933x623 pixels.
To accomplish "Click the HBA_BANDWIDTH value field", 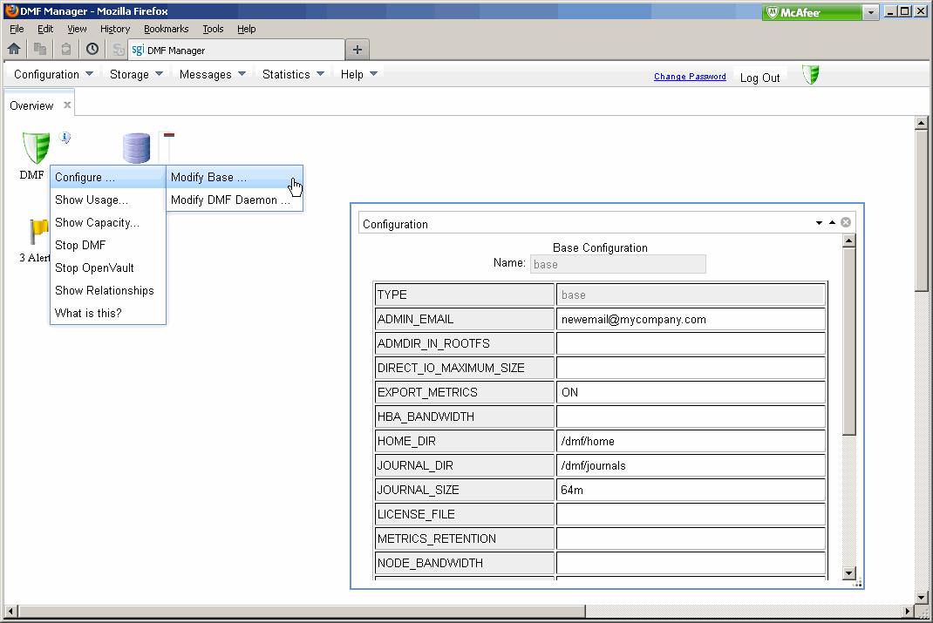I will point(691,416).
